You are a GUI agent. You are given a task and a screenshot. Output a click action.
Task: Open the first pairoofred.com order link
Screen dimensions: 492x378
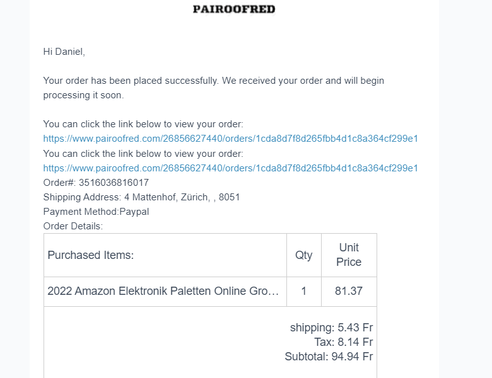tap(230, 139)
